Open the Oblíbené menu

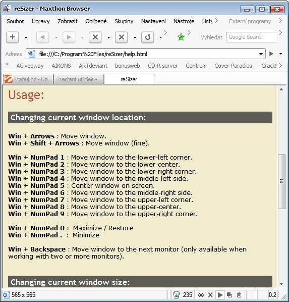point(96,21)
